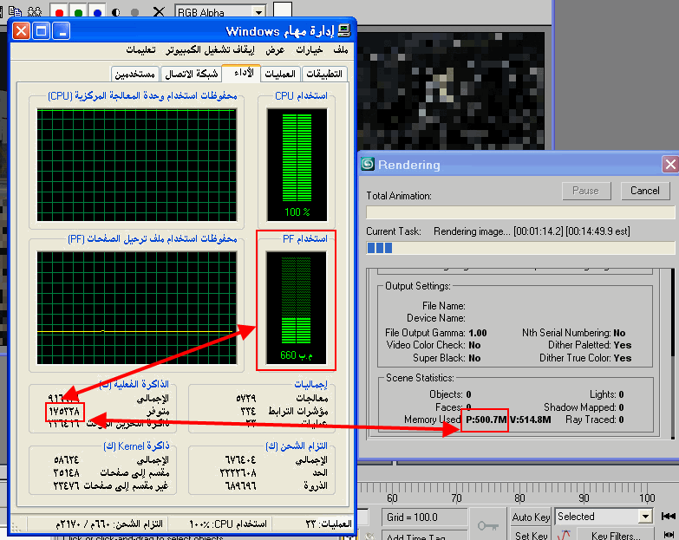Click the Add Time Tag field
This screenshot has height=540, width=679.
(x=424, y=536)
